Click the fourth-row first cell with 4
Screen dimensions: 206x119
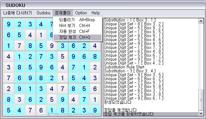[x=9, y=56]
